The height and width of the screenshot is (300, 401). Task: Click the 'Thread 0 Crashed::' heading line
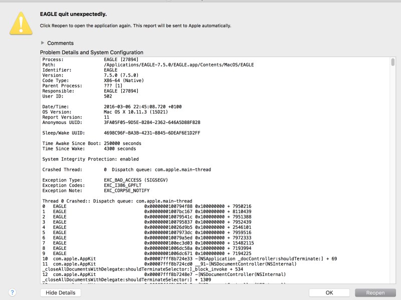click(x=117, y=201)
